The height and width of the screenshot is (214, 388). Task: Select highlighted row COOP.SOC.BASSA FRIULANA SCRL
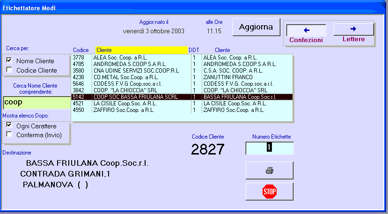(182, 97)
